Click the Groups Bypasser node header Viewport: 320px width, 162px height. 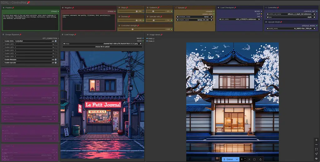[12, 35]
